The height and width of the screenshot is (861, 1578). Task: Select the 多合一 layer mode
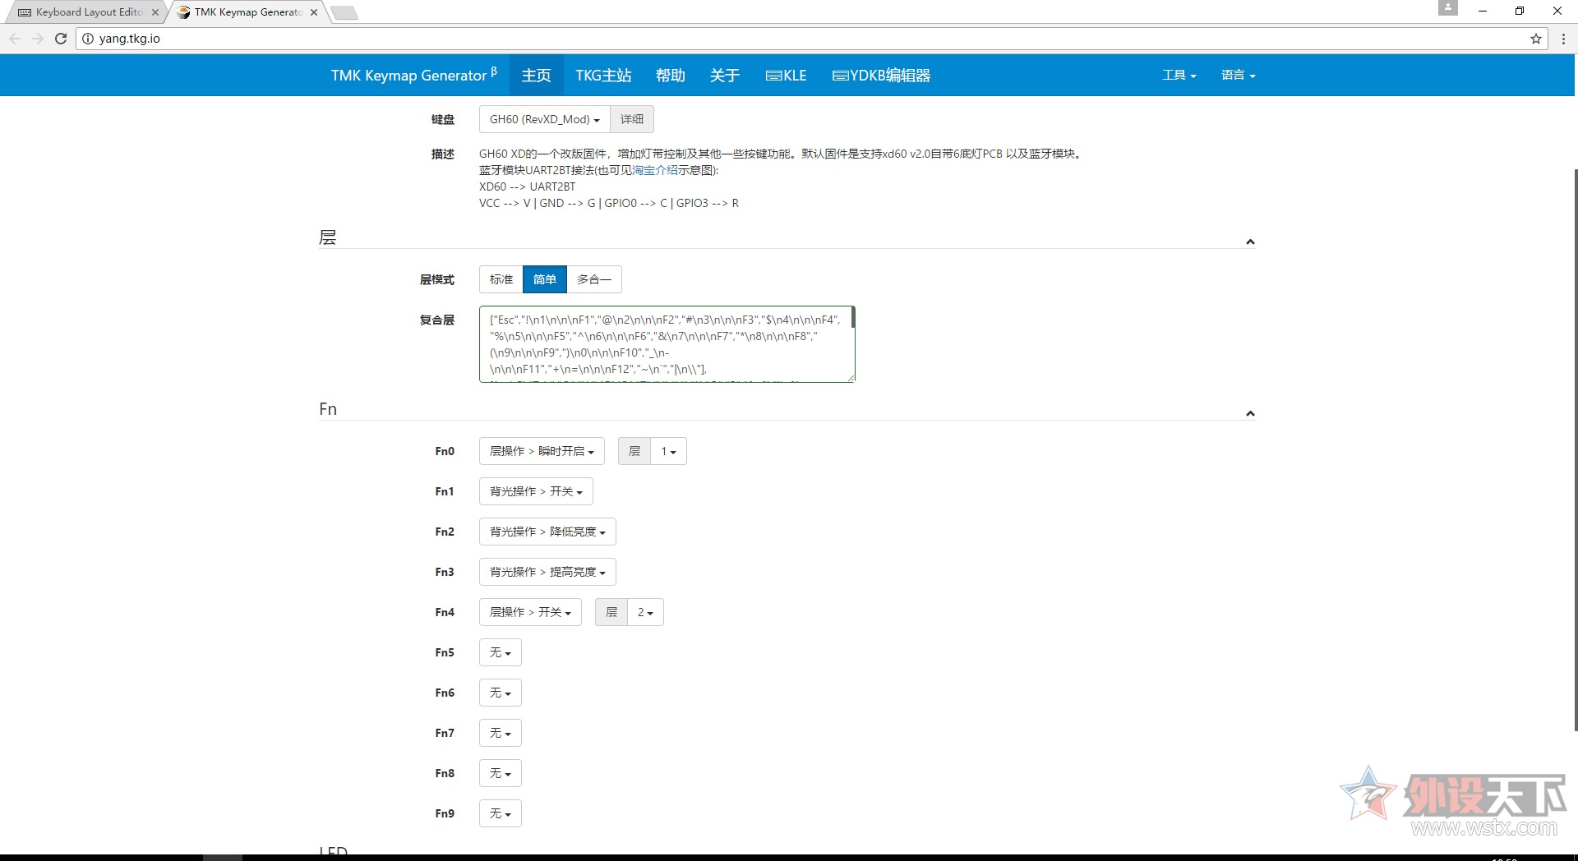click(593, 279)
